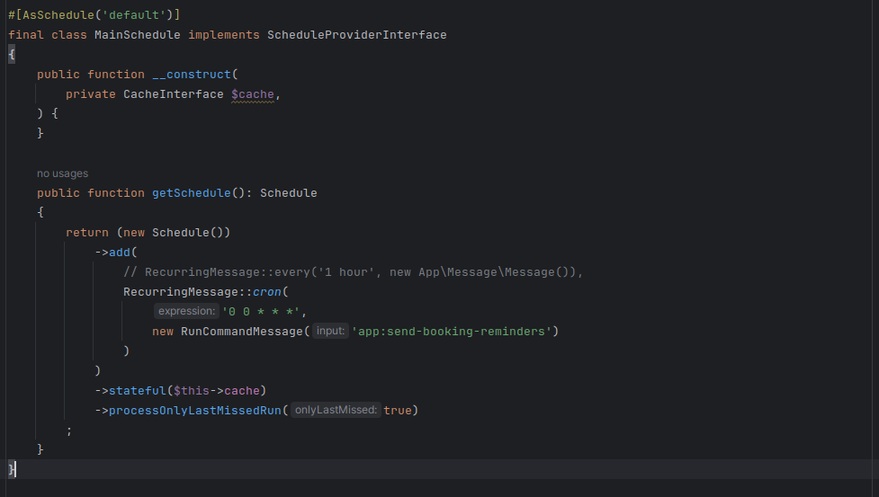Click the commented RecurringMessage::every line
The image size is (879, 497).
point(354,272)
